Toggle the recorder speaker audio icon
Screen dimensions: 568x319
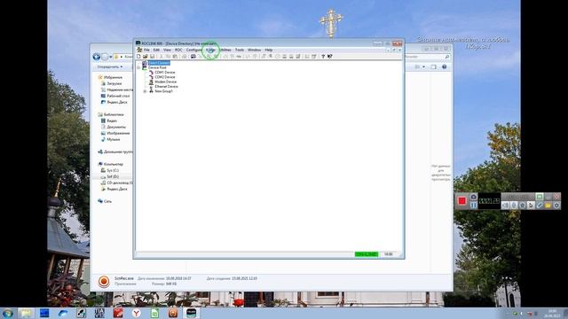point(505,205)
